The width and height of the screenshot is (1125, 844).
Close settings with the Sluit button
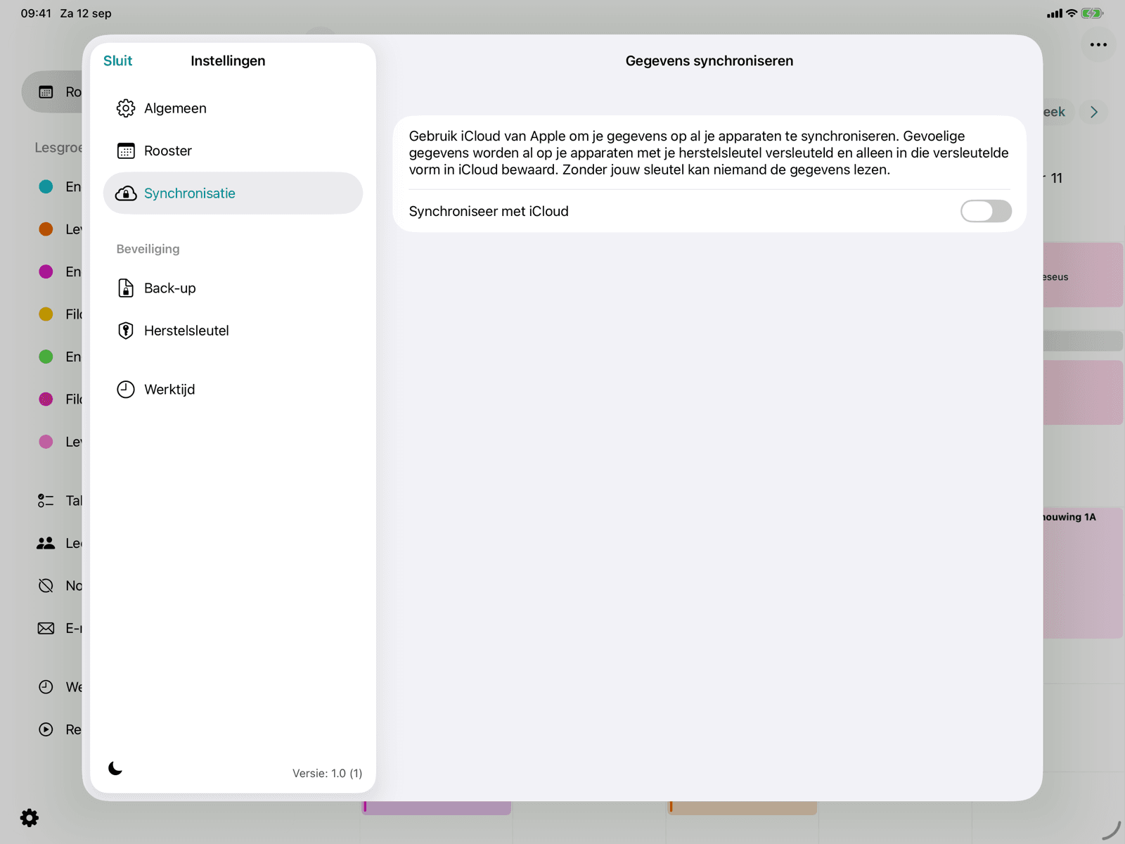tap(117, 60)
